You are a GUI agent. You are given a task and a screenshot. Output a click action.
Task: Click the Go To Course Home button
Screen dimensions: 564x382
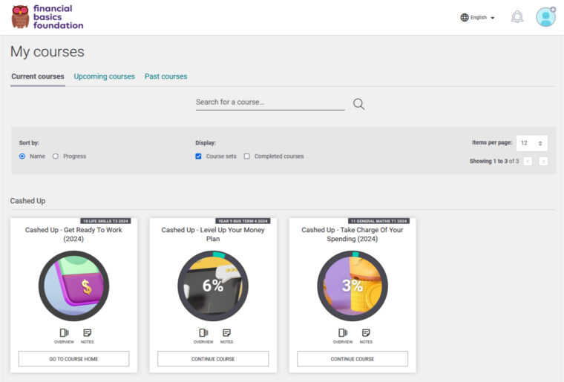point(73,359)
